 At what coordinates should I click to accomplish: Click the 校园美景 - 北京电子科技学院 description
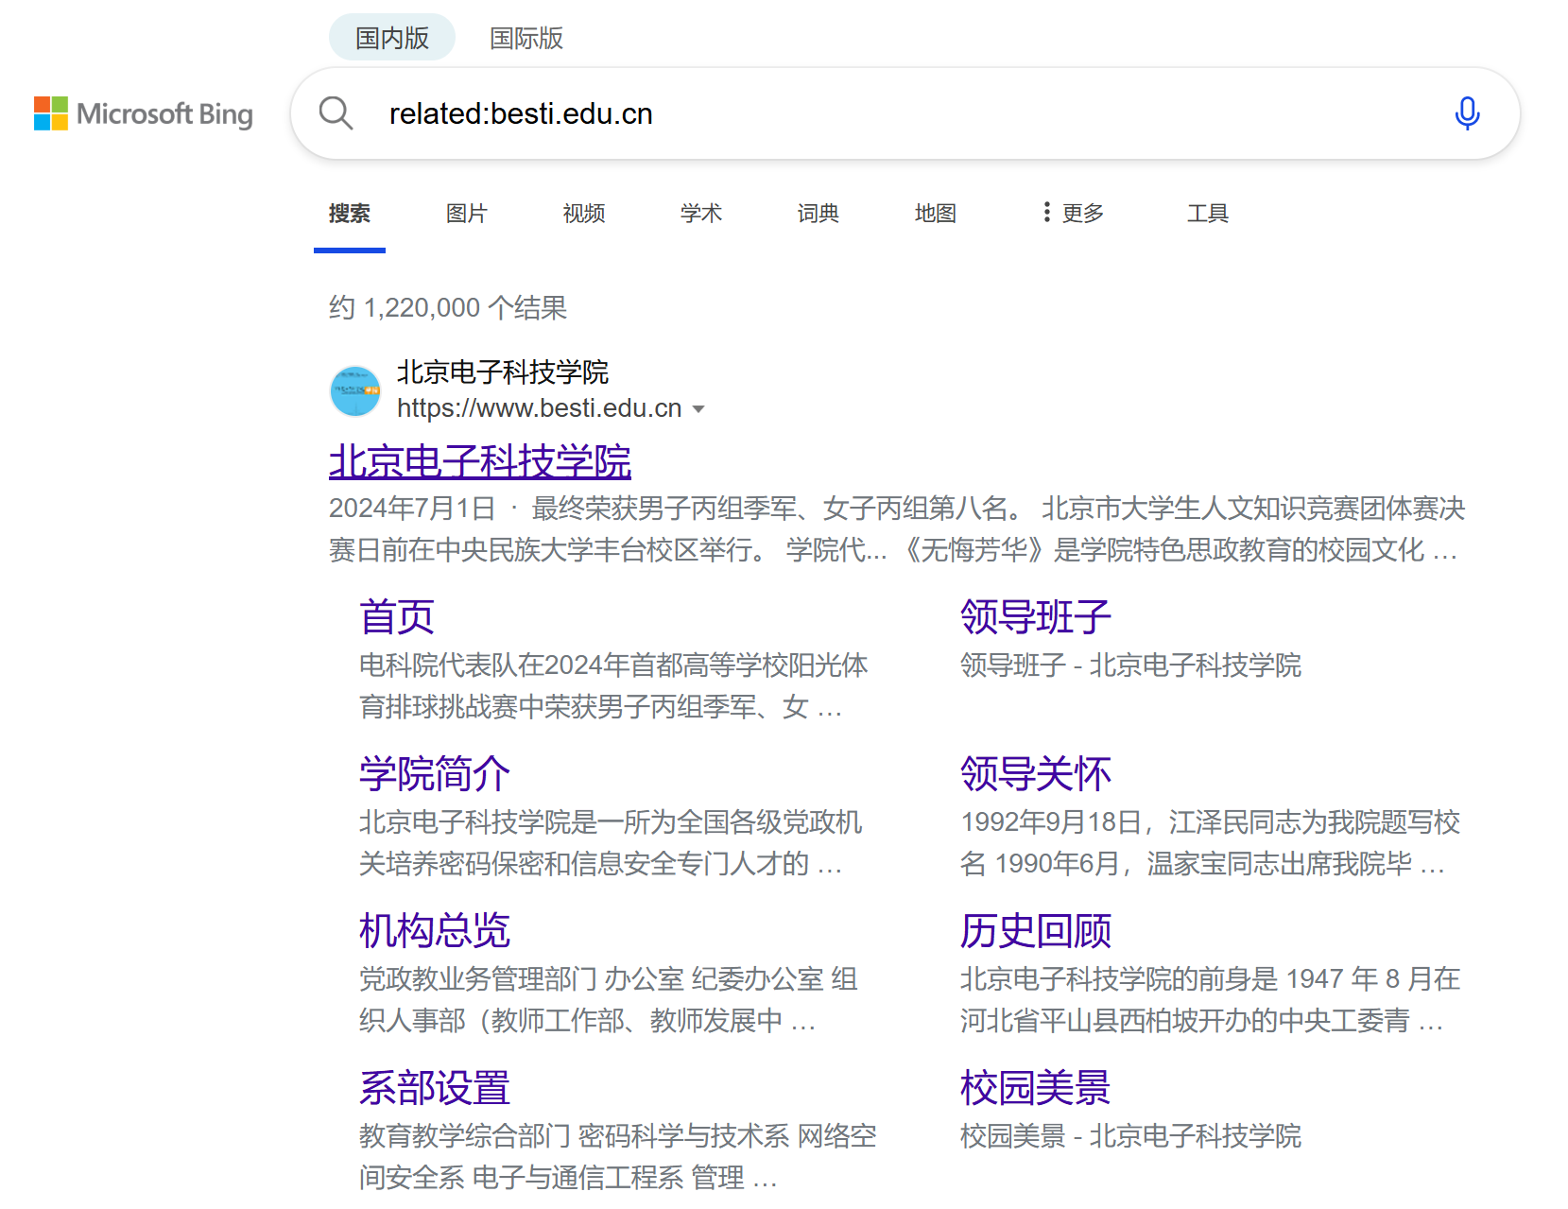tap(1131, 1136)
